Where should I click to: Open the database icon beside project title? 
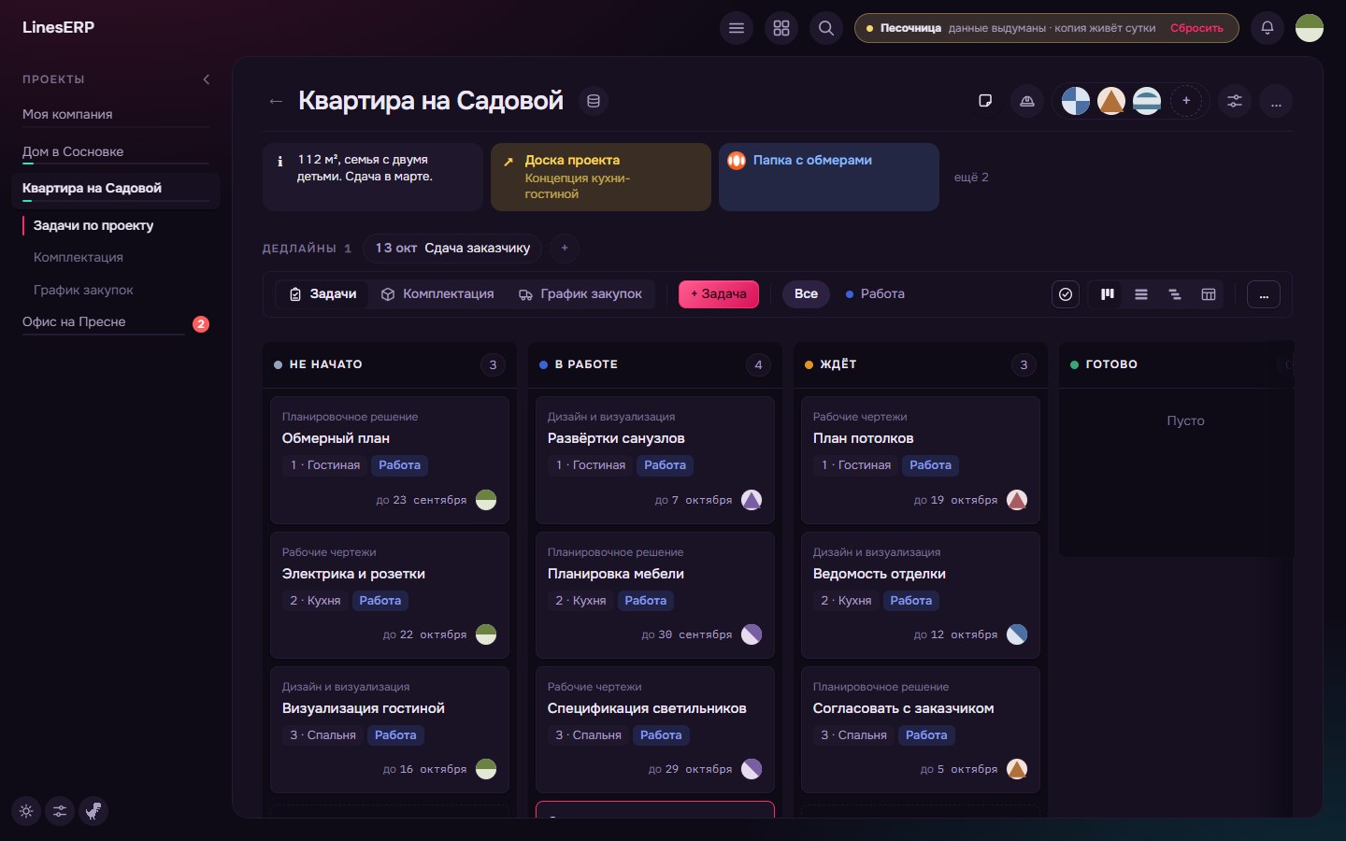(x=593, y=101)
